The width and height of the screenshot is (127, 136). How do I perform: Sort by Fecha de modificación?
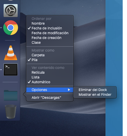(50, 33)
